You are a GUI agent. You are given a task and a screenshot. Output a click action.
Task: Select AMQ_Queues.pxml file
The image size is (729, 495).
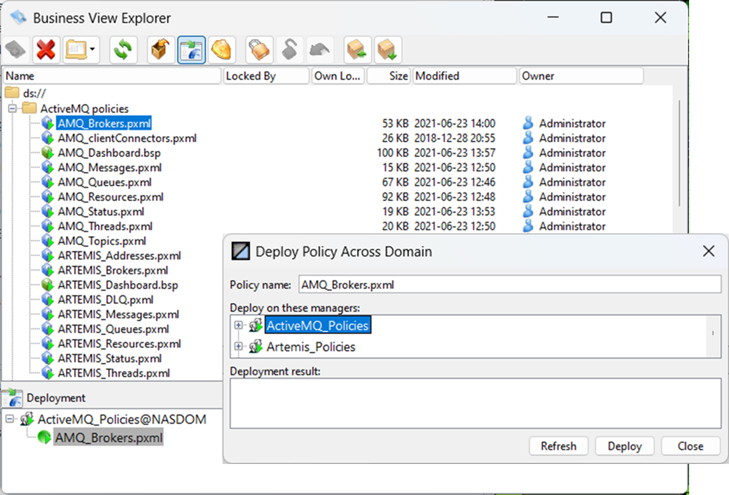point(104,182)
